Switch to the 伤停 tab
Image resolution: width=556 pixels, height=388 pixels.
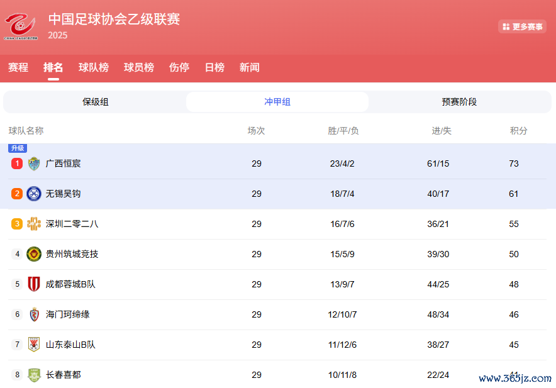point(179,67)
